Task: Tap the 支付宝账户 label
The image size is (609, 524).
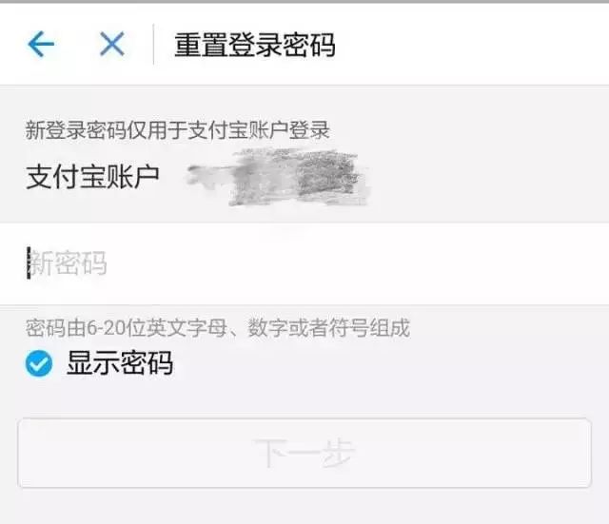Action: click(x=93, y=177)
